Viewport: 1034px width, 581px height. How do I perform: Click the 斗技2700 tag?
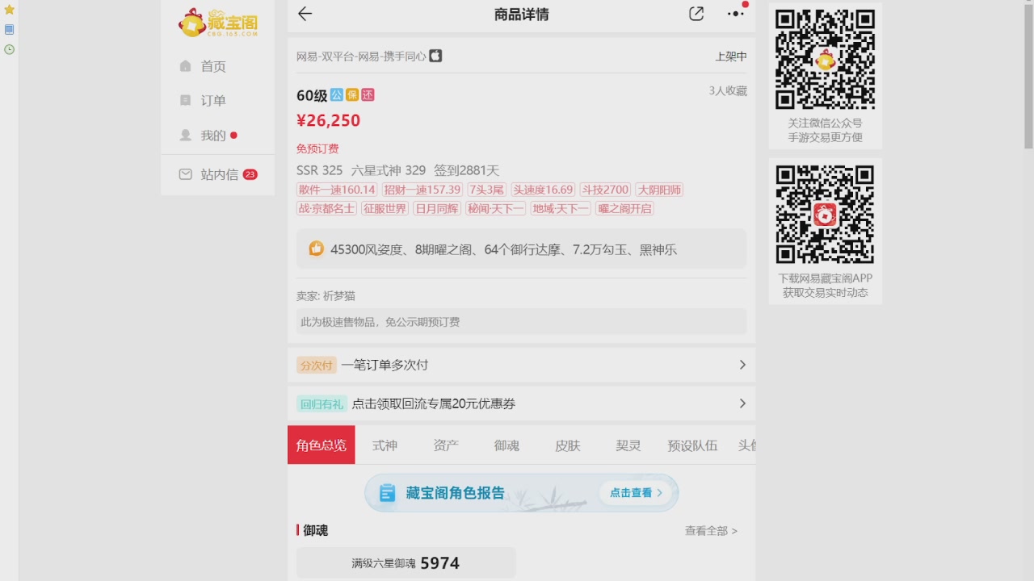point(605,190)
